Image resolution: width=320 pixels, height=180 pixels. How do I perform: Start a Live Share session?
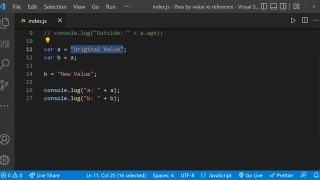[x=44, y=175]
